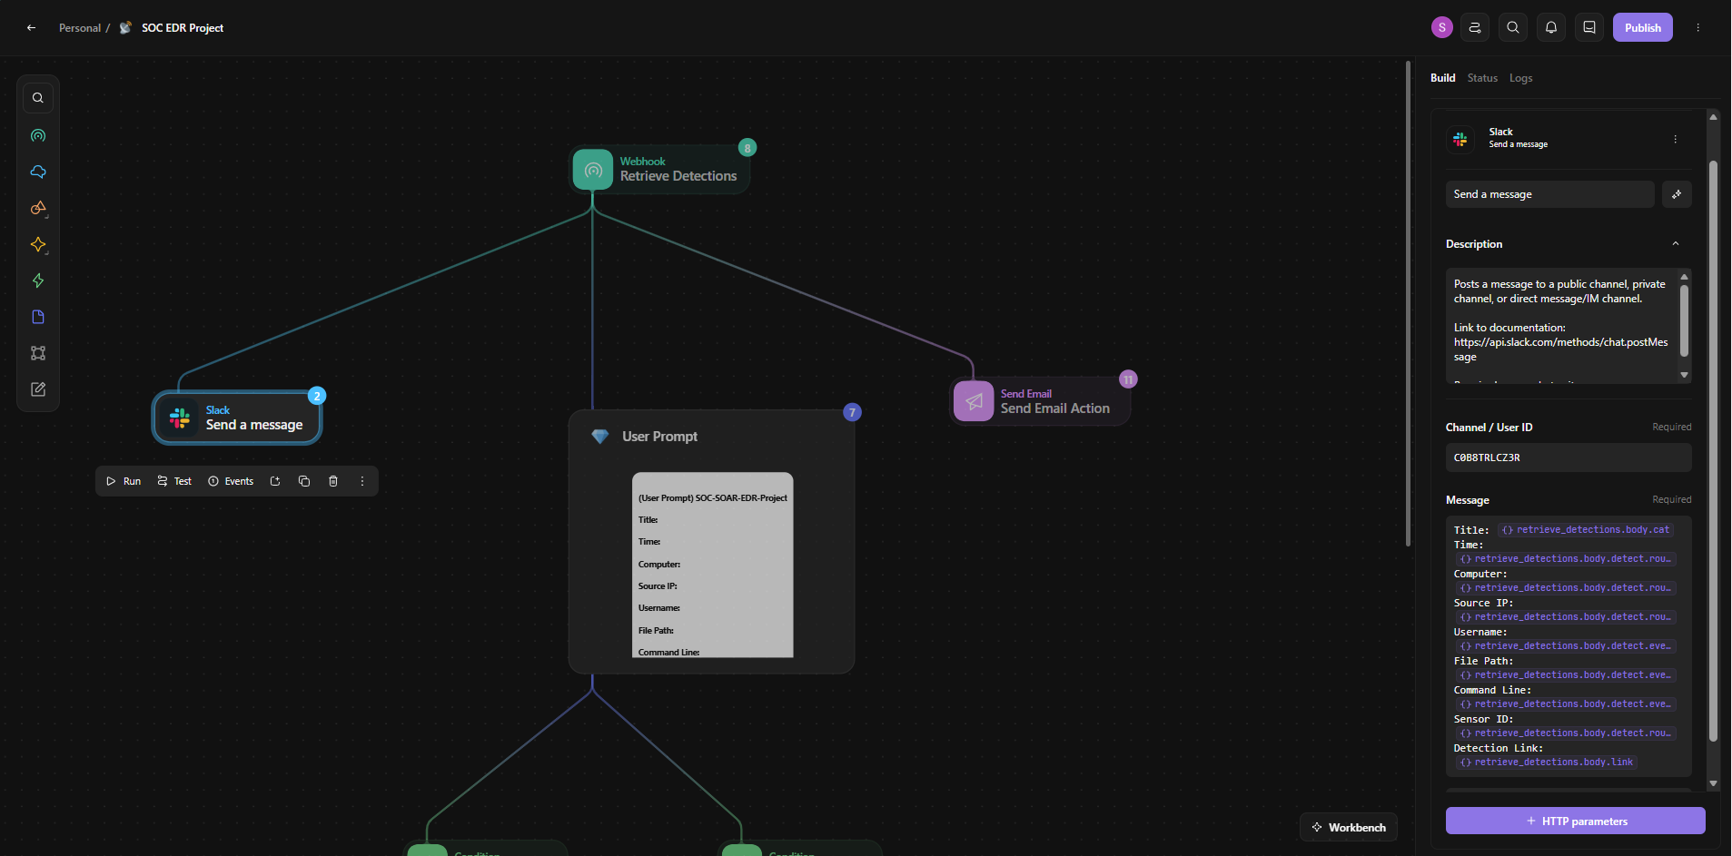Click the Slack logo on the Send a message node
Screen dimensions: 1732x856
pyautogui.click(x=180, y=418)
